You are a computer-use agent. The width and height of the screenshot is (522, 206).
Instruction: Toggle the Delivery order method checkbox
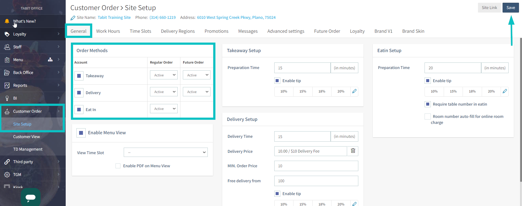click(x=79, y=93)
